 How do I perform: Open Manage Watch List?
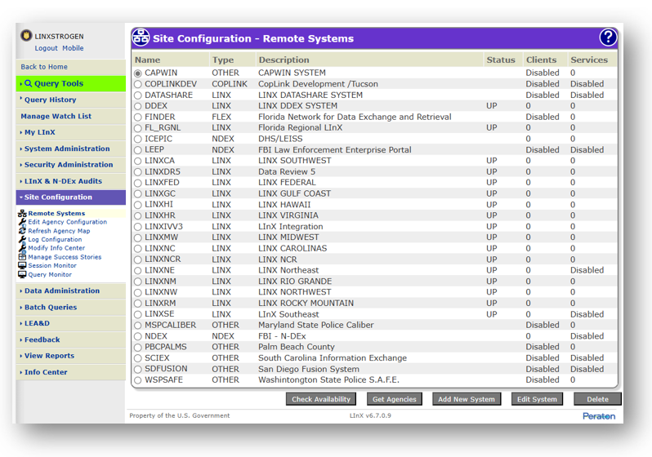tap(56, 116)
